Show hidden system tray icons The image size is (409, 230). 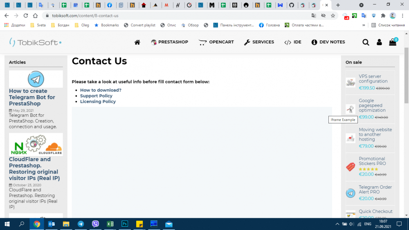[x=337, y=224]
